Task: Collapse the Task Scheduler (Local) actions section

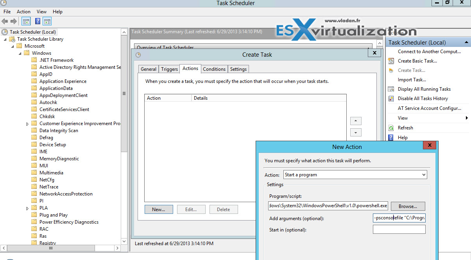Action: (466, 42)
